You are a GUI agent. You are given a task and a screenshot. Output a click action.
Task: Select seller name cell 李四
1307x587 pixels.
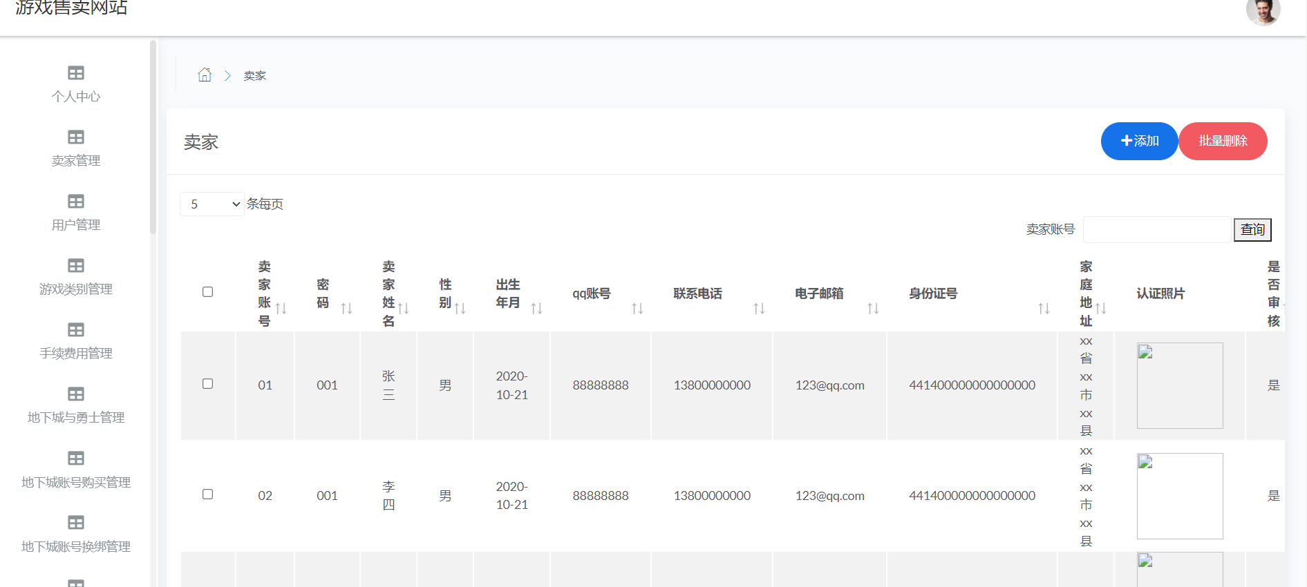pos(388,496)
